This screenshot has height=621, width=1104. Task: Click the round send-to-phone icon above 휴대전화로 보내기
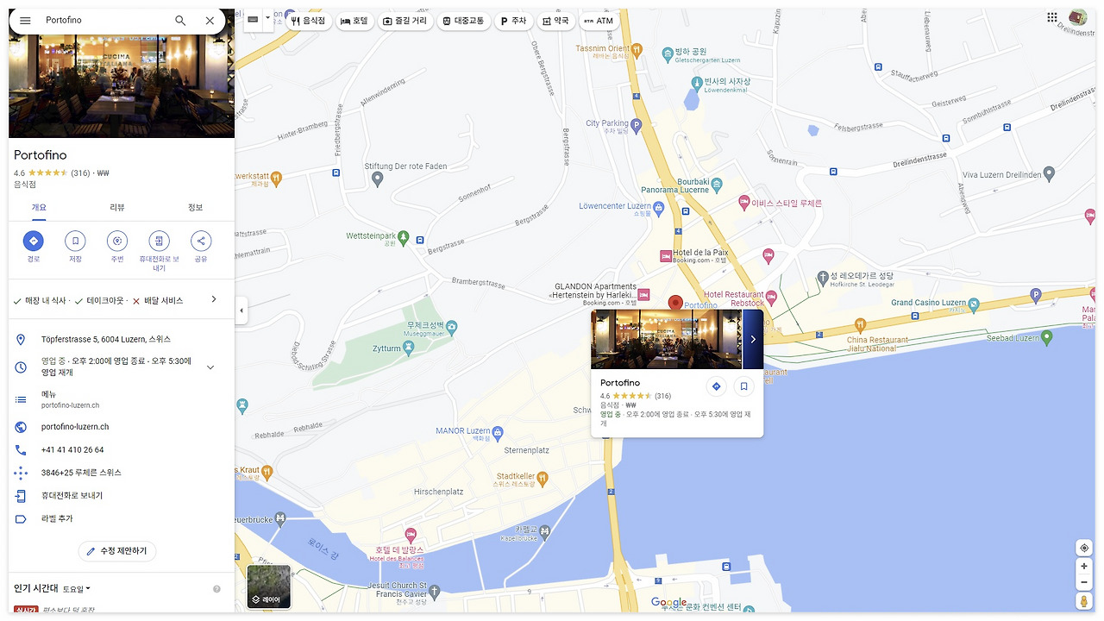point(159,241)
